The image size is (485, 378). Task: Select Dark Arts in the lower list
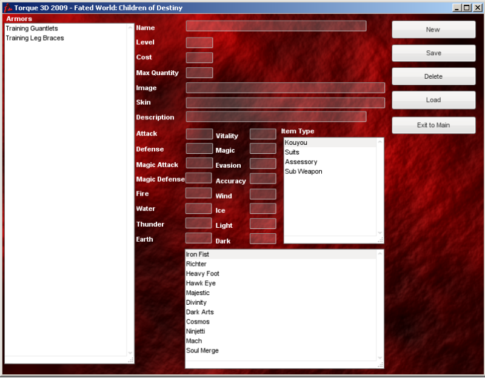click(199, 312)
